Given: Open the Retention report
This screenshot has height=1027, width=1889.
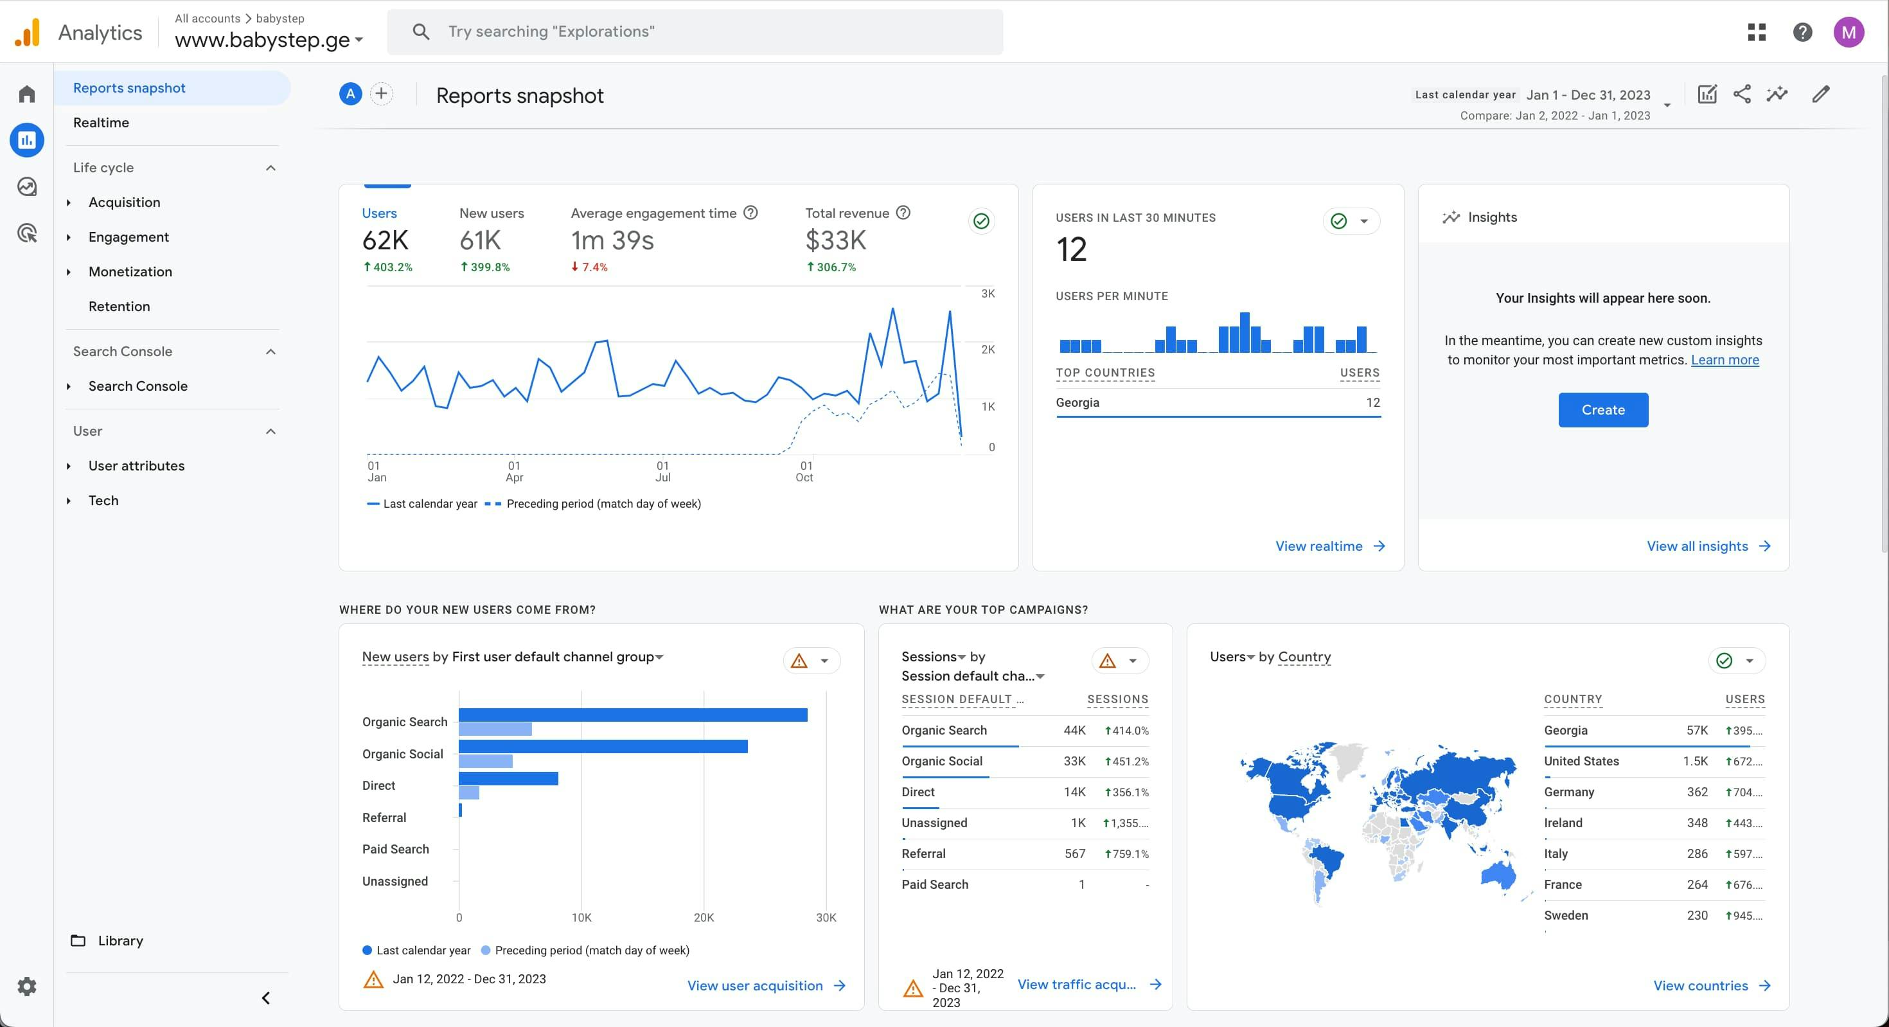Looking at the screenshot, I should (x=119, y=307).
